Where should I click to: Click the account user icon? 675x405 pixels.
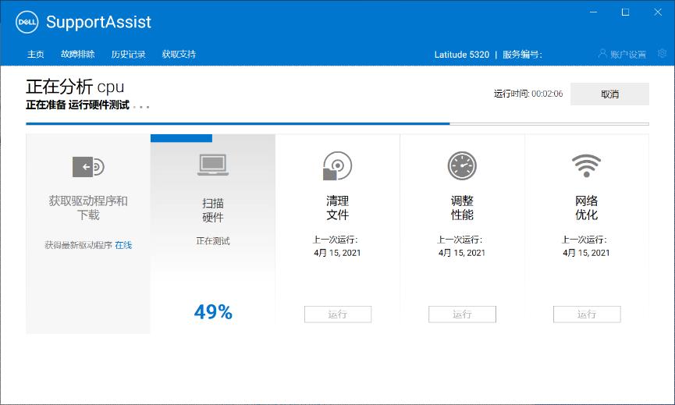602,53
